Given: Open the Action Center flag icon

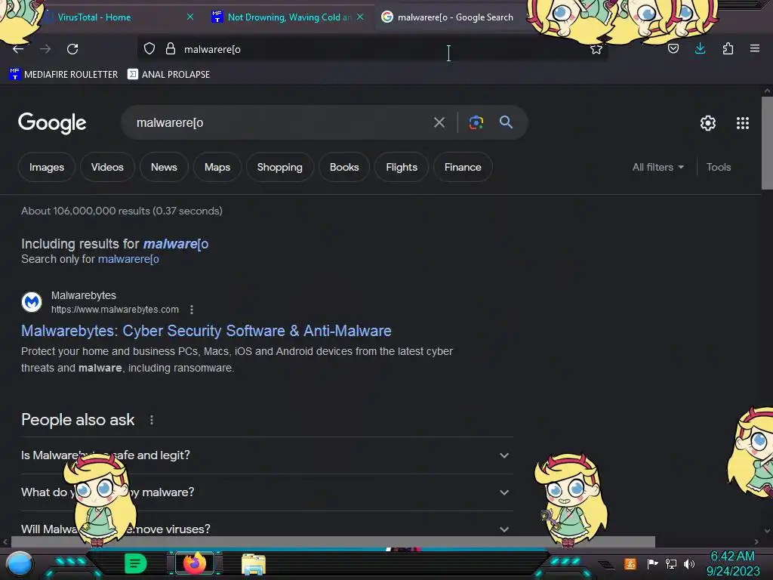Looking at the screenshot, I should click(652, 563).
